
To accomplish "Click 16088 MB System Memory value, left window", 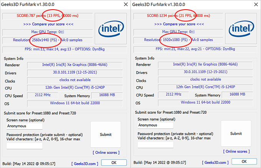I will click(x=107, y=95).
